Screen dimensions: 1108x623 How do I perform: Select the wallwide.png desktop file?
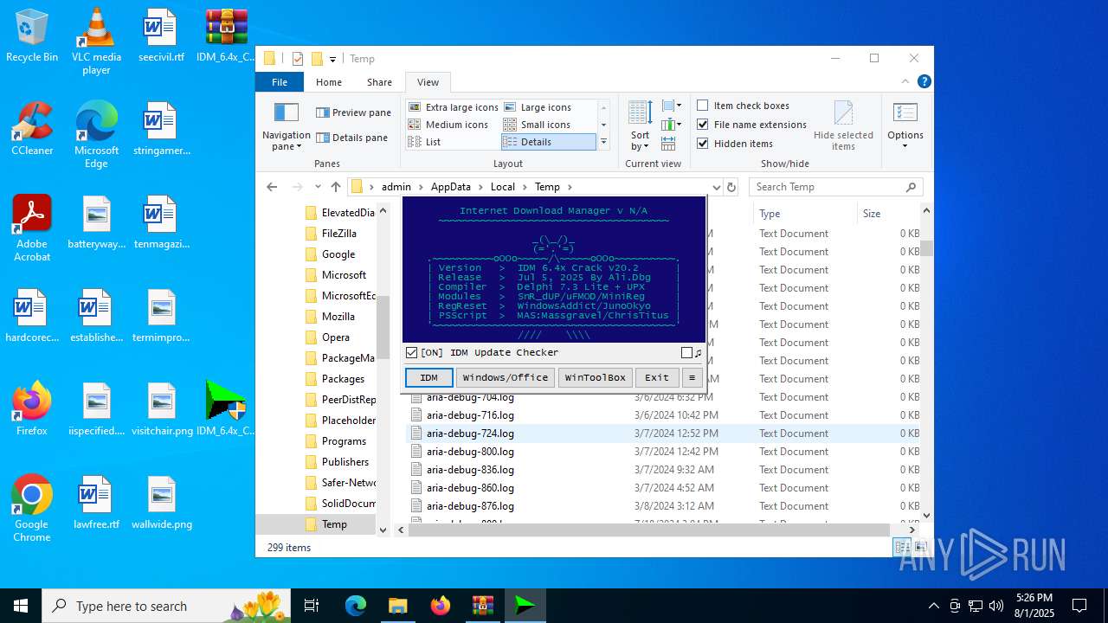[162, 502]
